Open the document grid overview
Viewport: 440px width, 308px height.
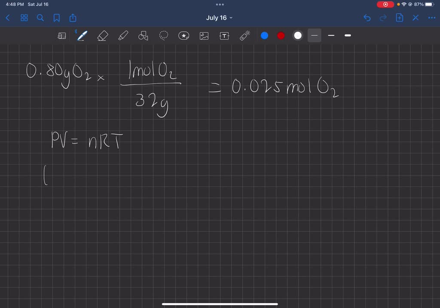(24, 18)
